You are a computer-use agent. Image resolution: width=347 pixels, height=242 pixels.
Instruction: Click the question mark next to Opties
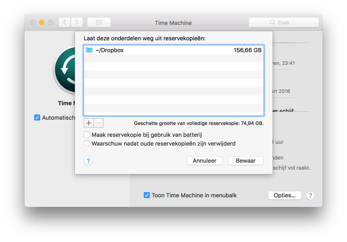310,195
